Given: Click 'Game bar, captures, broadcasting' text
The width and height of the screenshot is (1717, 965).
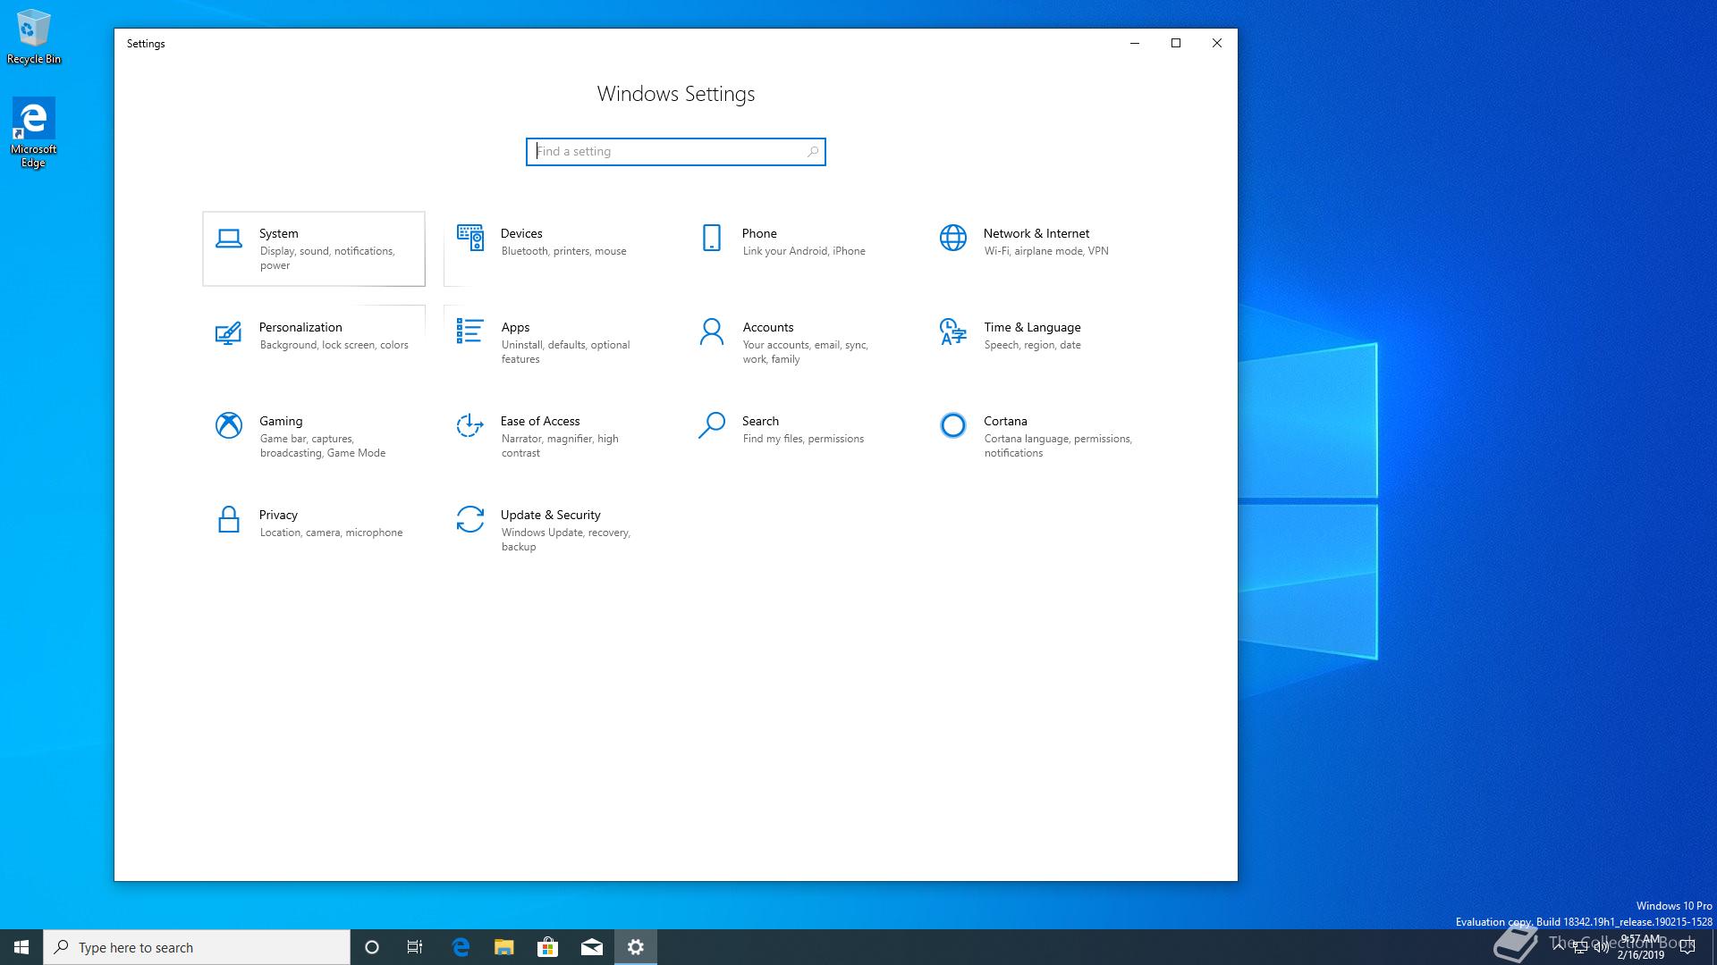Looking at the screenshot, I should pos(323,446).
